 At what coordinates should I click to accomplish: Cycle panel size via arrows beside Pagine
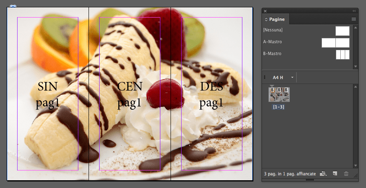point(266,19)
